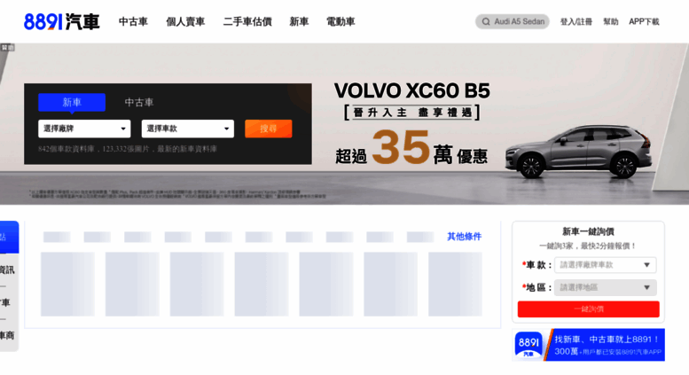This screenshot has width=689, height=375.
Task: Click the search magnifier icon
Action: 486,21
